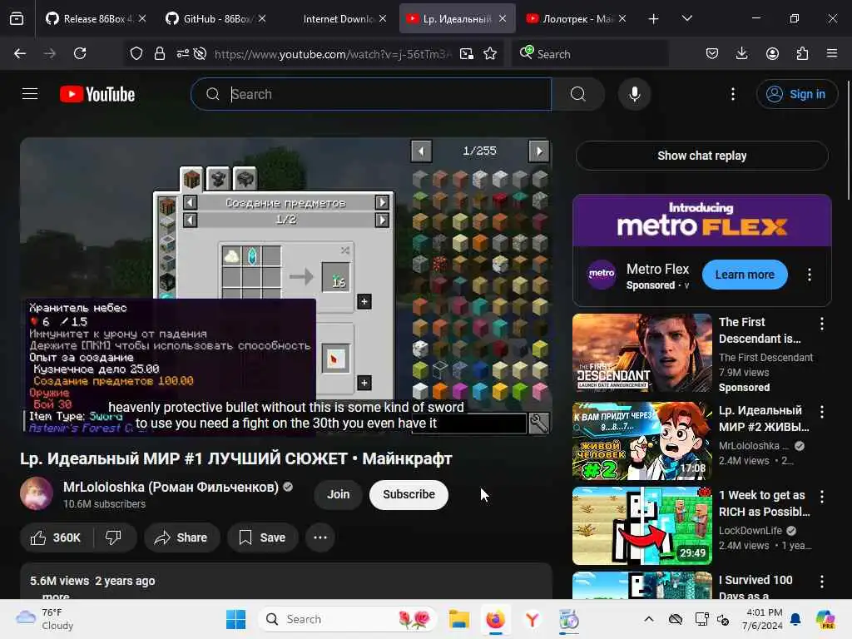Go to the YouTube home logo
The image size is (852, 639).
click(x=97, y=94)
